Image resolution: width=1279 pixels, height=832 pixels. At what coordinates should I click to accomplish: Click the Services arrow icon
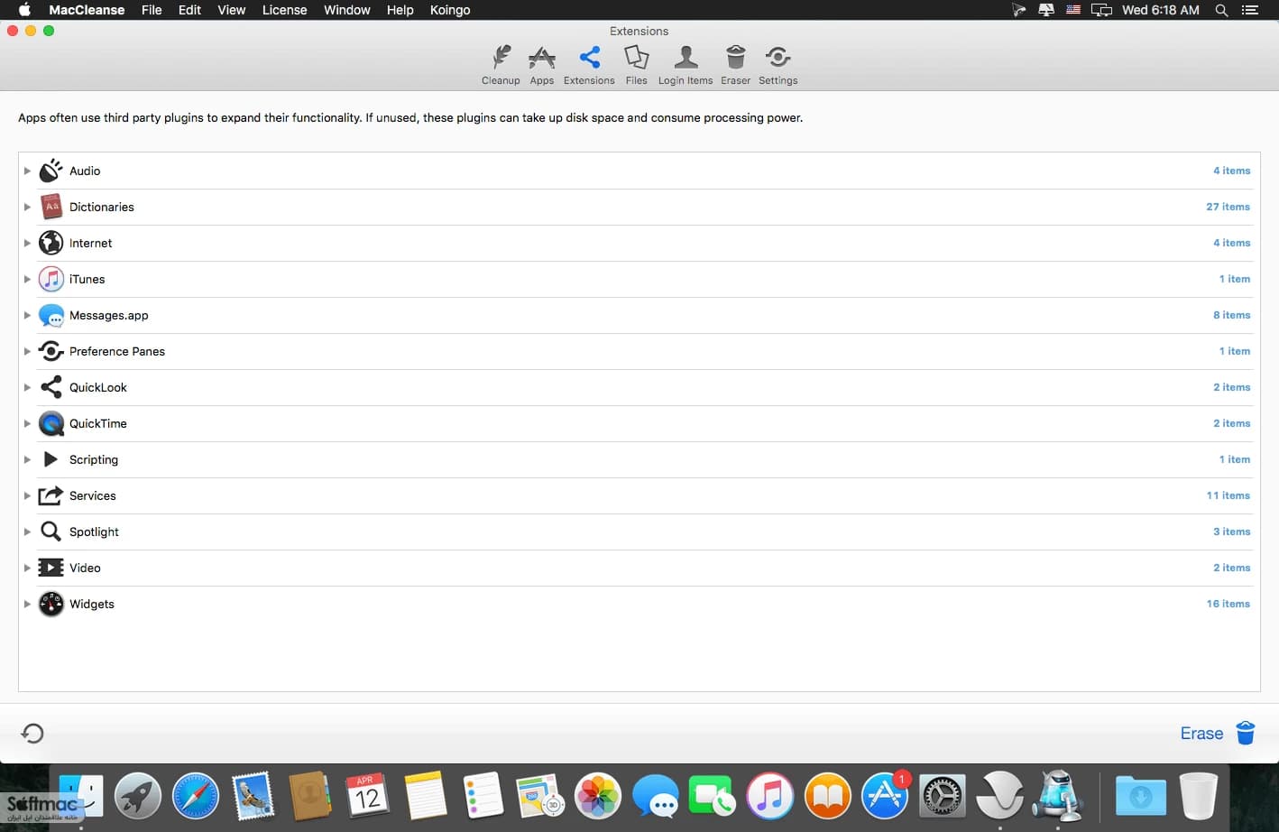pyautogui.click(x=51, y=495)
